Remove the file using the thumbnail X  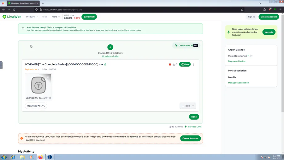click(x=48, y=77)
